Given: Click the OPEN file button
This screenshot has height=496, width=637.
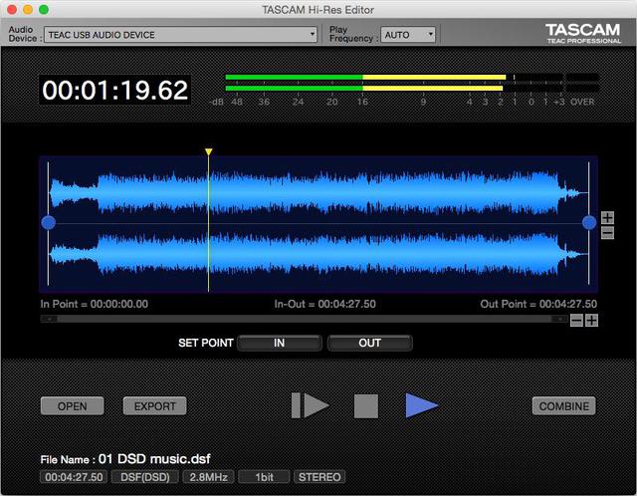Looking at the screenshot, I should pos(72,405).
